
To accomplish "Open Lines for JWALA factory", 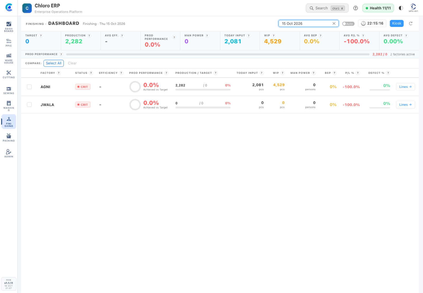I will 405,105.
